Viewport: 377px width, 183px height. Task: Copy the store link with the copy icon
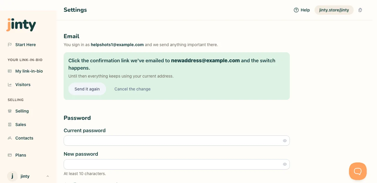click(x=360, y=10)
